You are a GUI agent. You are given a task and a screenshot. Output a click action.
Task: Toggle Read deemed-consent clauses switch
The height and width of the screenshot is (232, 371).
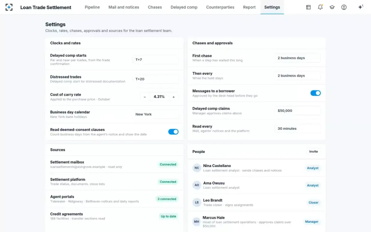click(173, 132)
